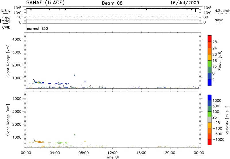Click the "28" label on Power colorbar
The height and width of the screenshot is (159, 230).
click(214, 42)
